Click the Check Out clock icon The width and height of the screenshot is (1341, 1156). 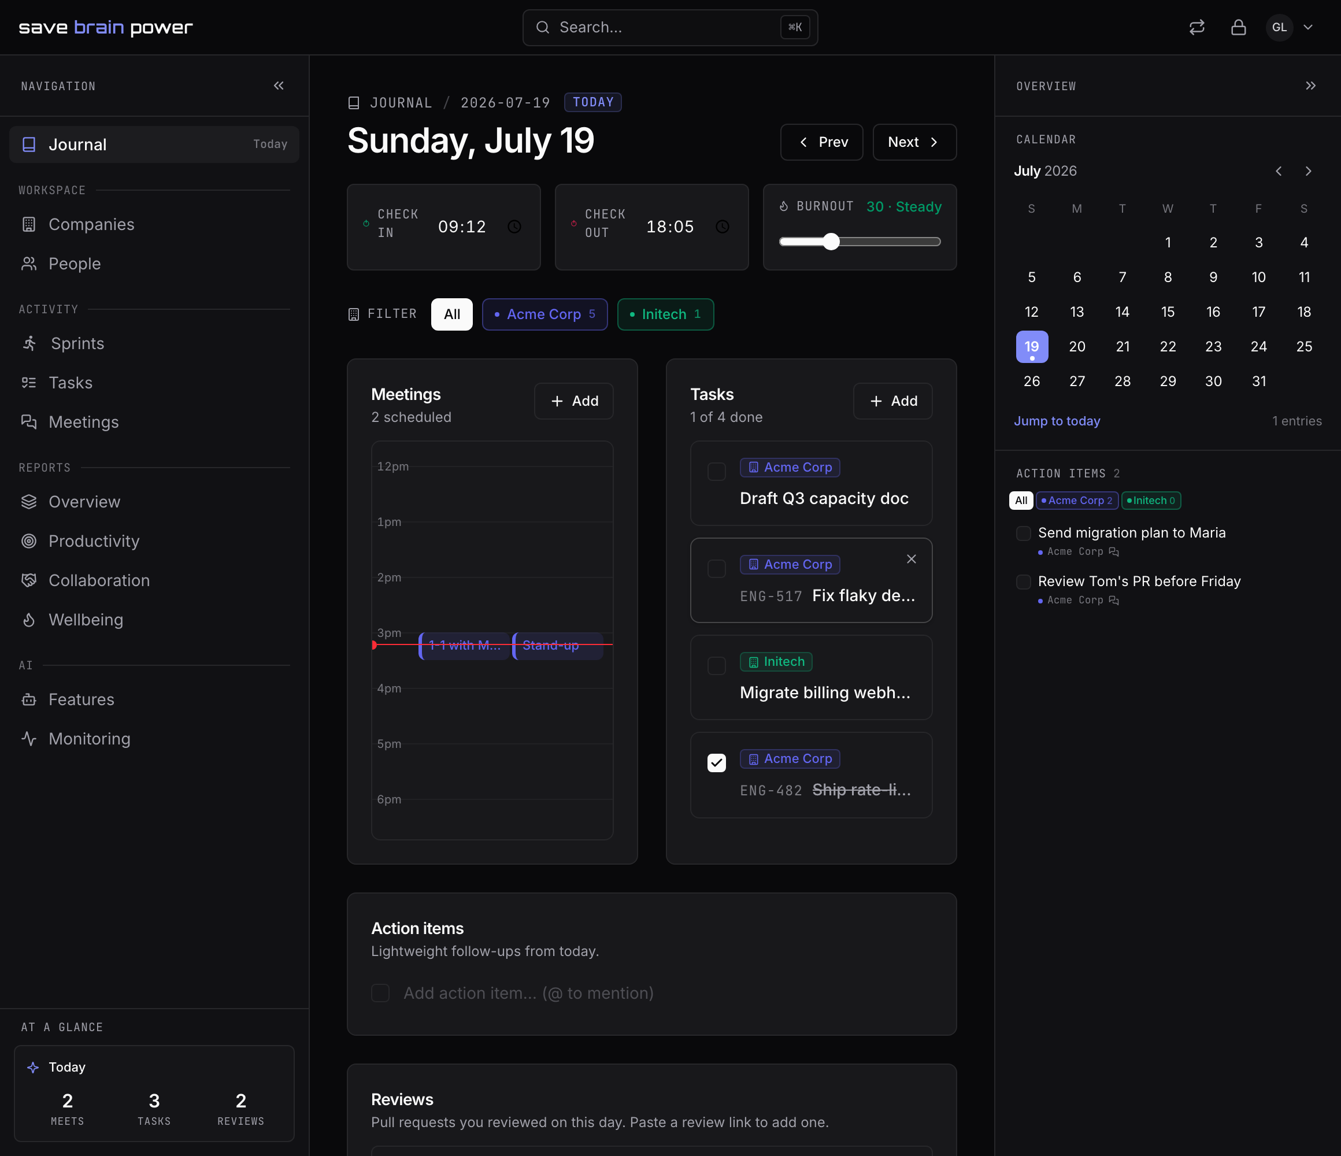723,227
